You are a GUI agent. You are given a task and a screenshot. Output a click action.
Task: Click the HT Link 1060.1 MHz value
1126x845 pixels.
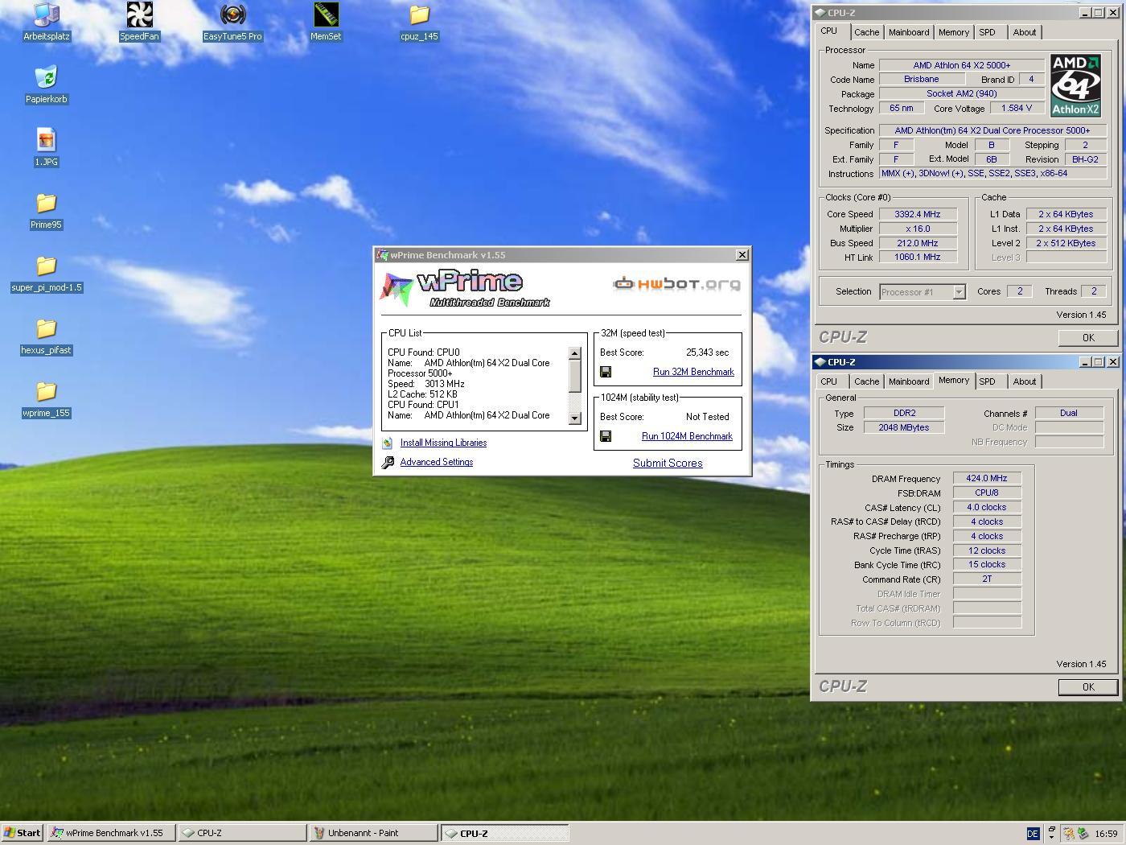click(x=918, y=257)
